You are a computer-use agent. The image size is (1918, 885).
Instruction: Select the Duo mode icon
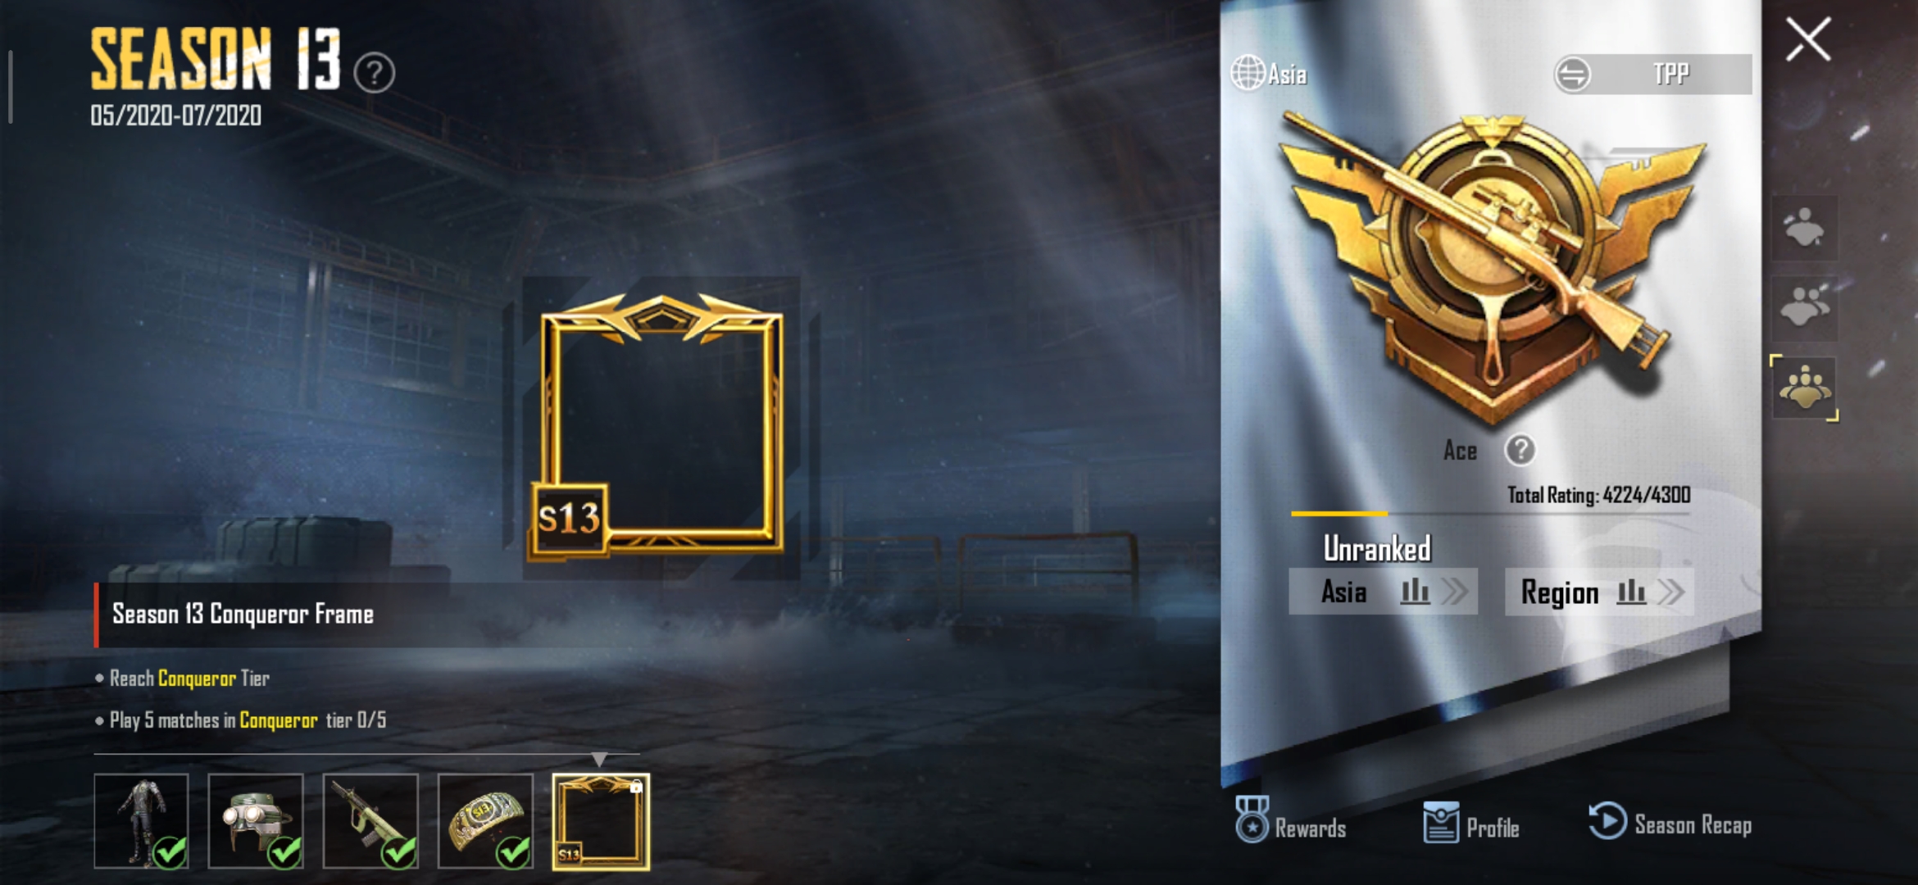pos(1804,308)
